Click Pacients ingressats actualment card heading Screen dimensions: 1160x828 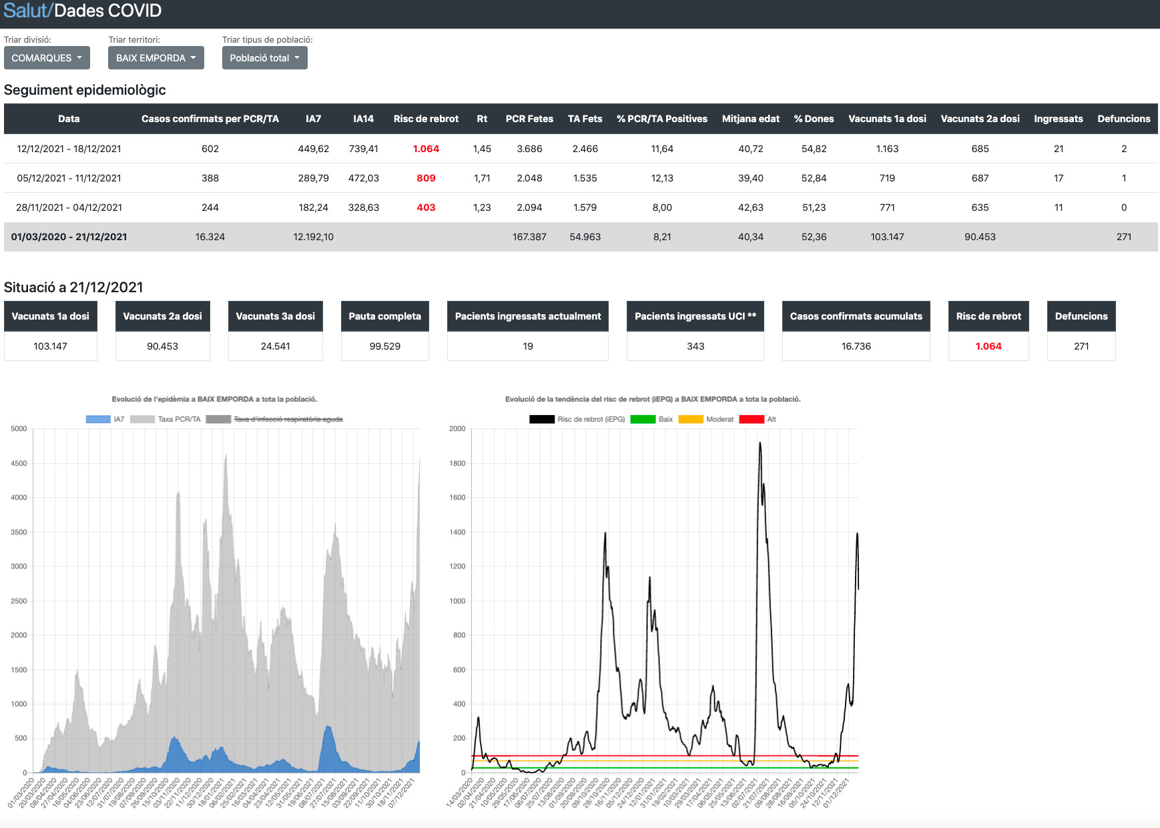[x=528, y=316]
